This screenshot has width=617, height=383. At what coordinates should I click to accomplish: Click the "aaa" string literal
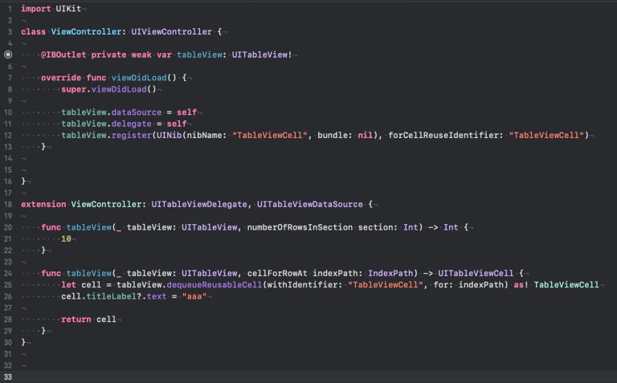coord(194,296)
